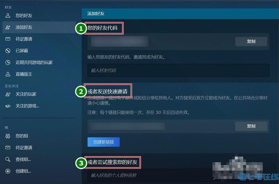This screenshot has width=279, height=184.
Task: Click the 关注的玩家 icon
Action: [8, 94]
